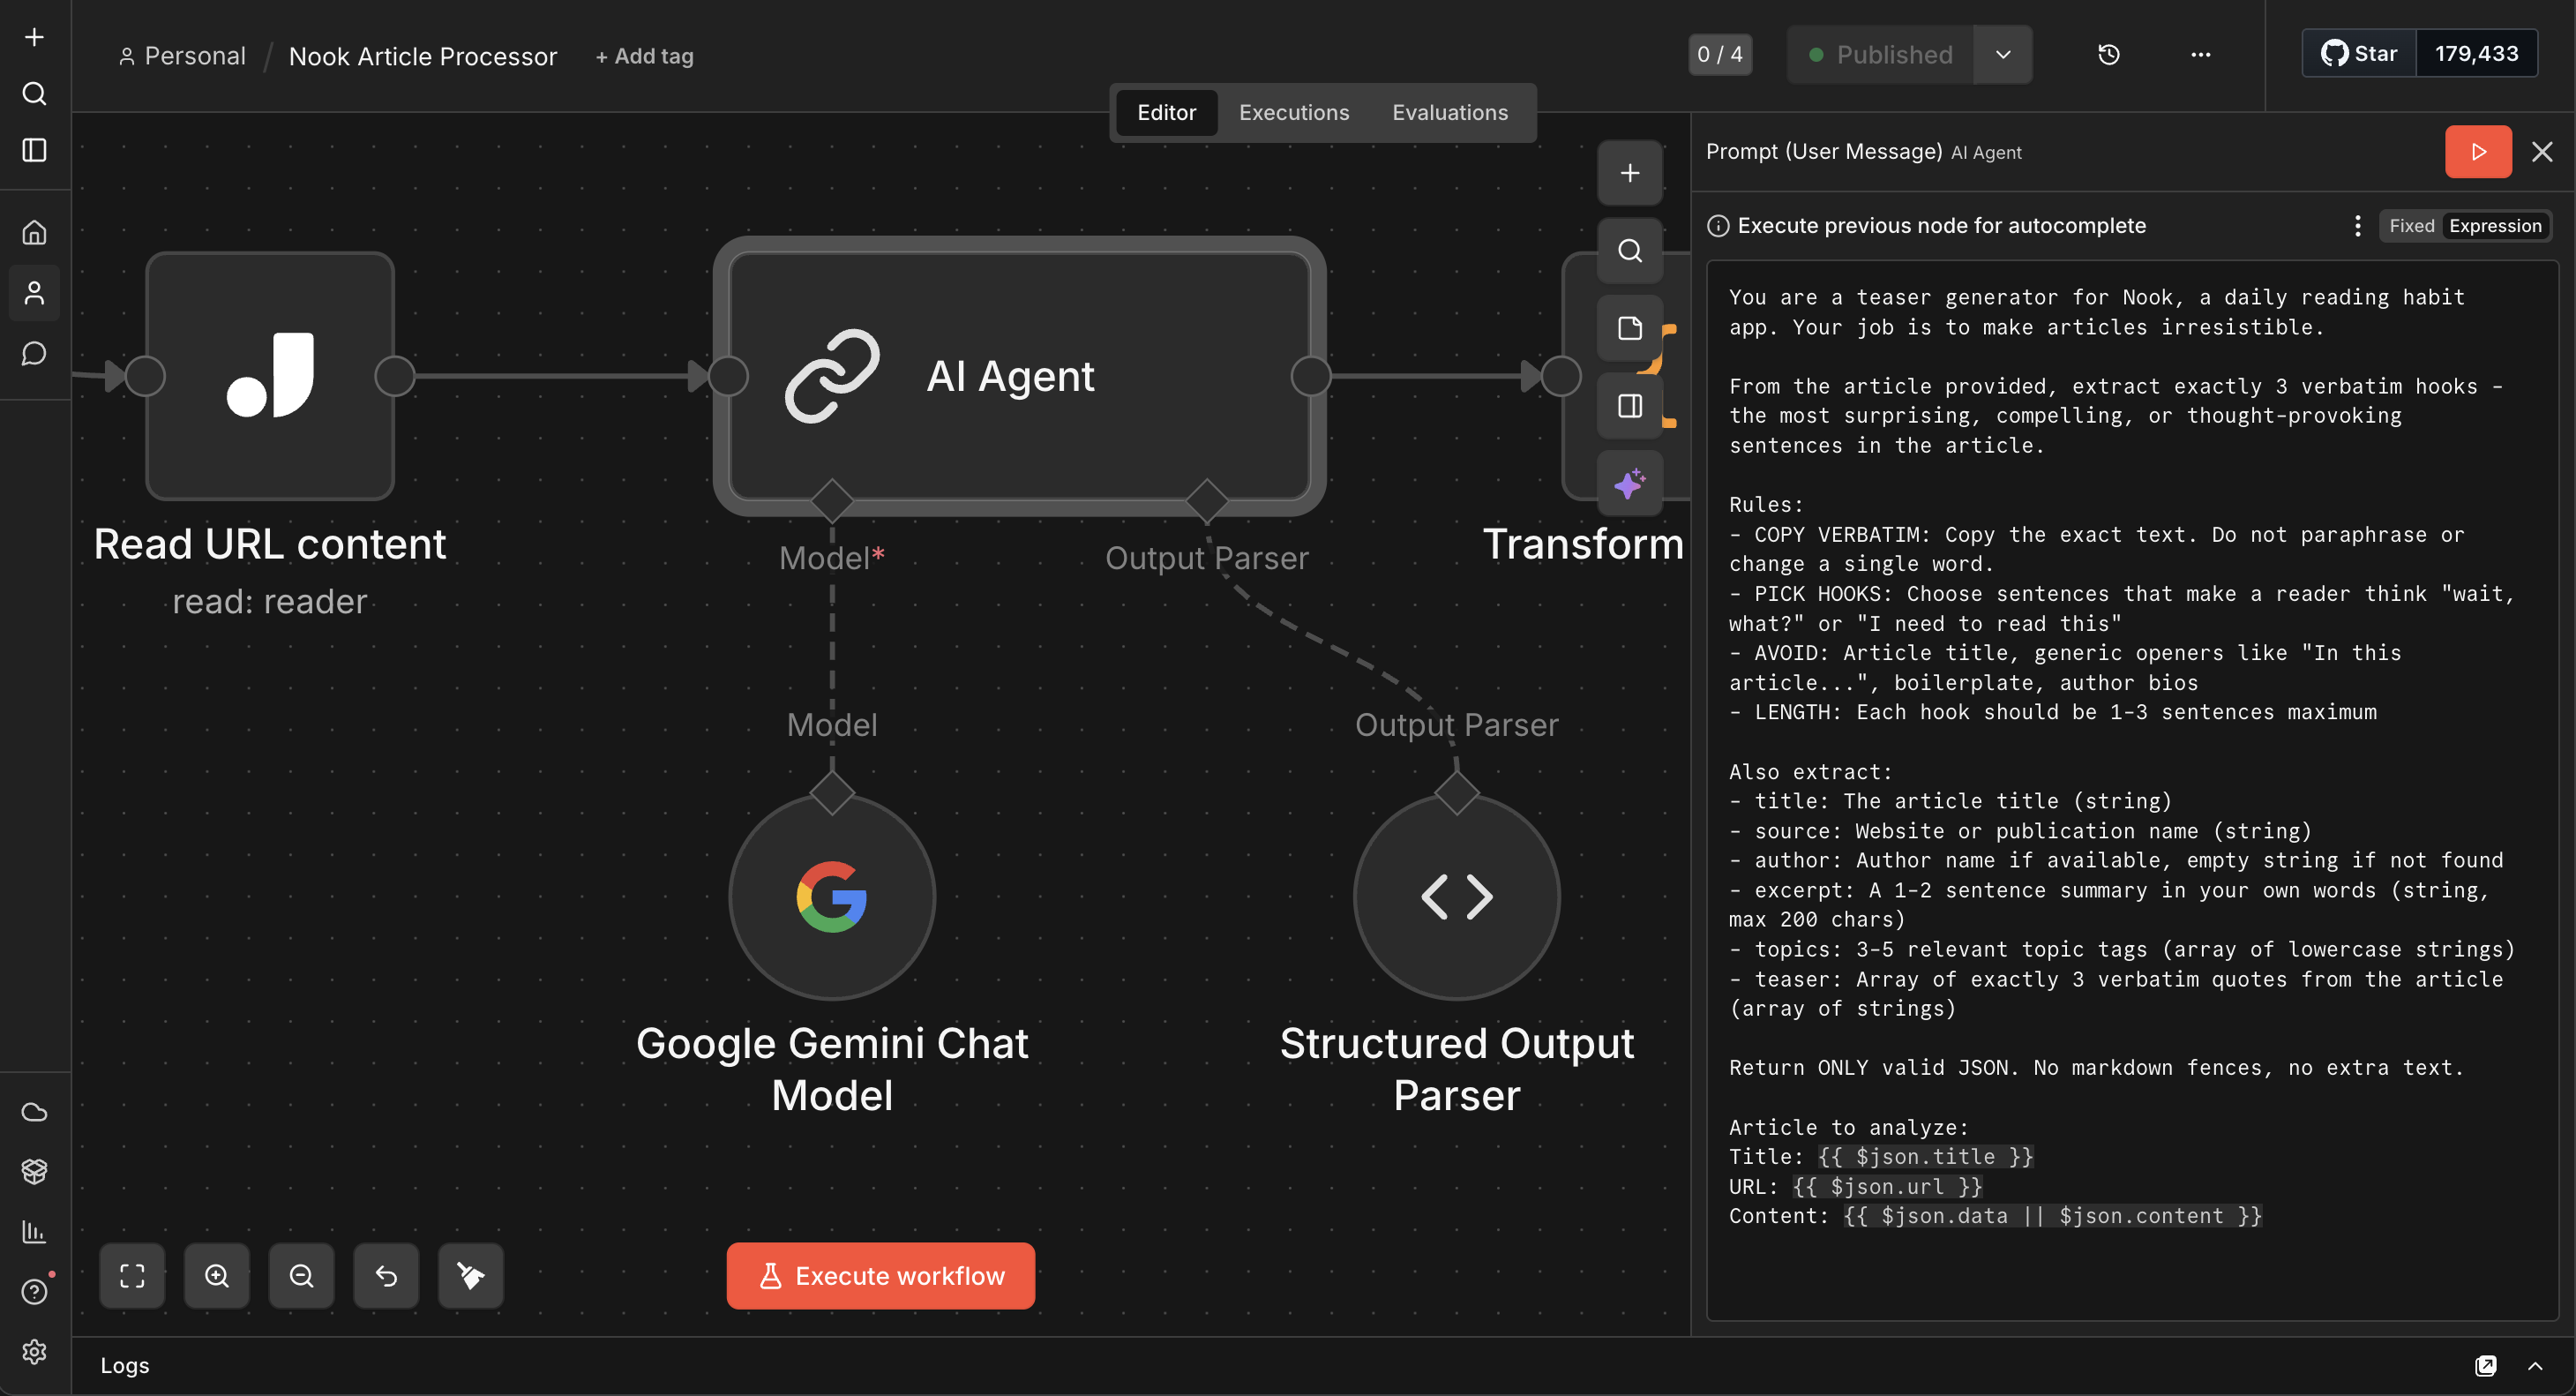2576x1396 pixels.
Task: Click the Execute workflow button
Action: (880, 1276)
